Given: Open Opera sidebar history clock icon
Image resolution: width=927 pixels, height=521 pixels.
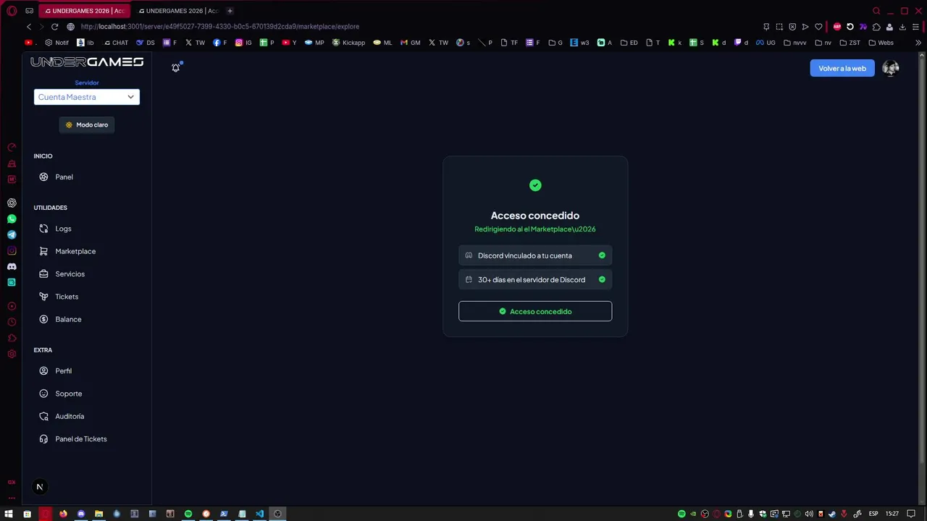Looking at the screenshot, I should 12,322.
